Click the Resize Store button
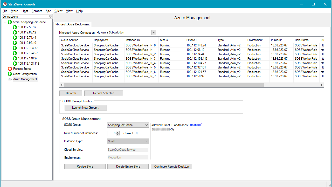This screenshot has width=332, height=187. (x=85, y=167)
